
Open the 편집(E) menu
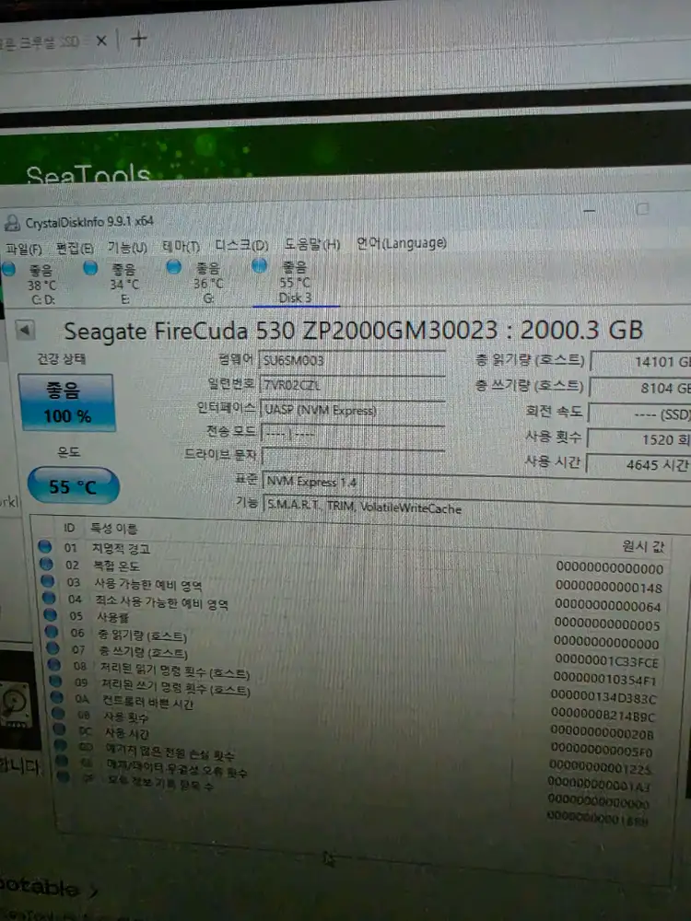(x=75, y=249)
